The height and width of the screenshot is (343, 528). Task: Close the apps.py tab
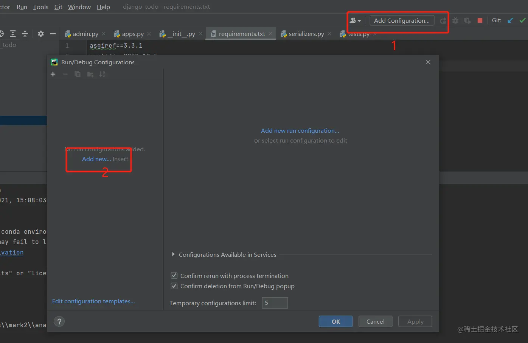[x=149, y=34]
